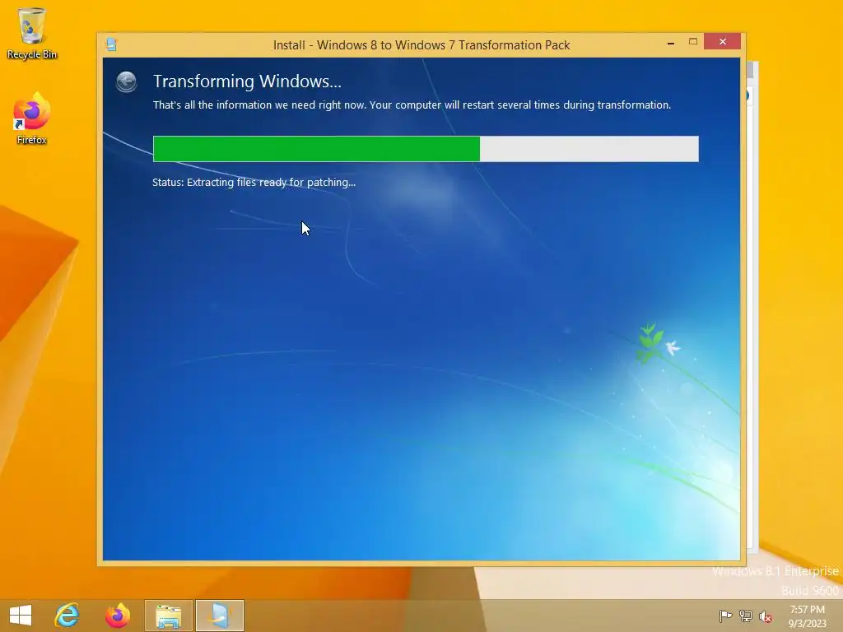Close the transformation pack installer
The image size is (843, 632).
pos(723,41)
